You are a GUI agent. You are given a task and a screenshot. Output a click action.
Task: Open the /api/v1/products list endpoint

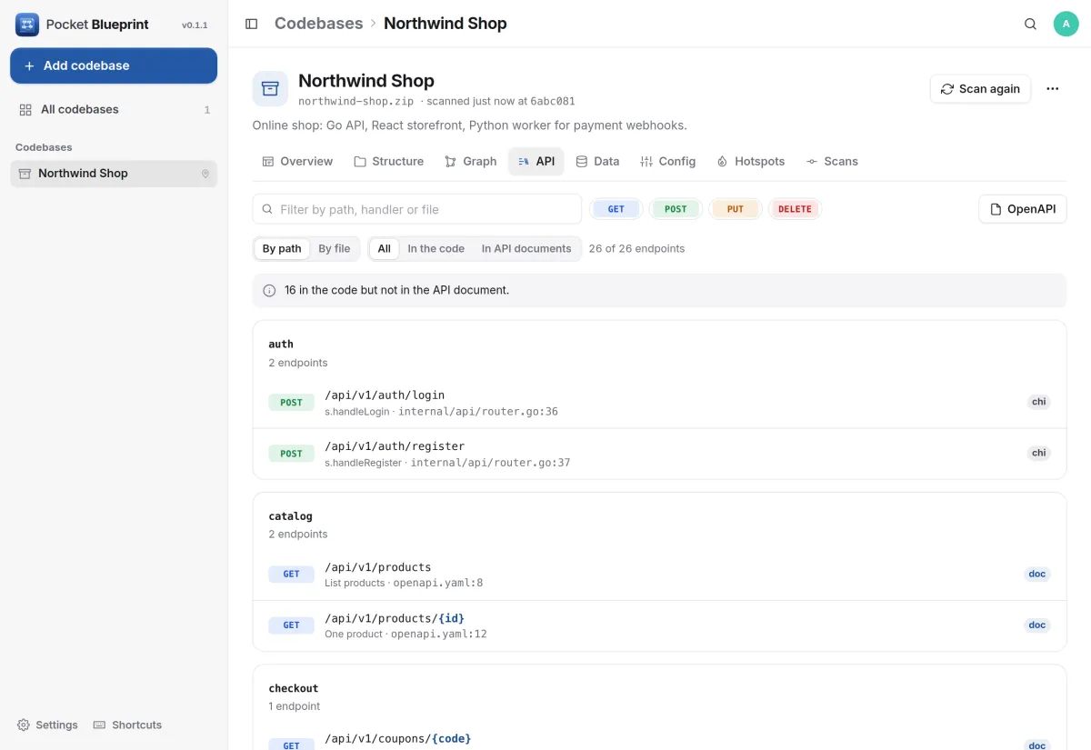(659, 575)
